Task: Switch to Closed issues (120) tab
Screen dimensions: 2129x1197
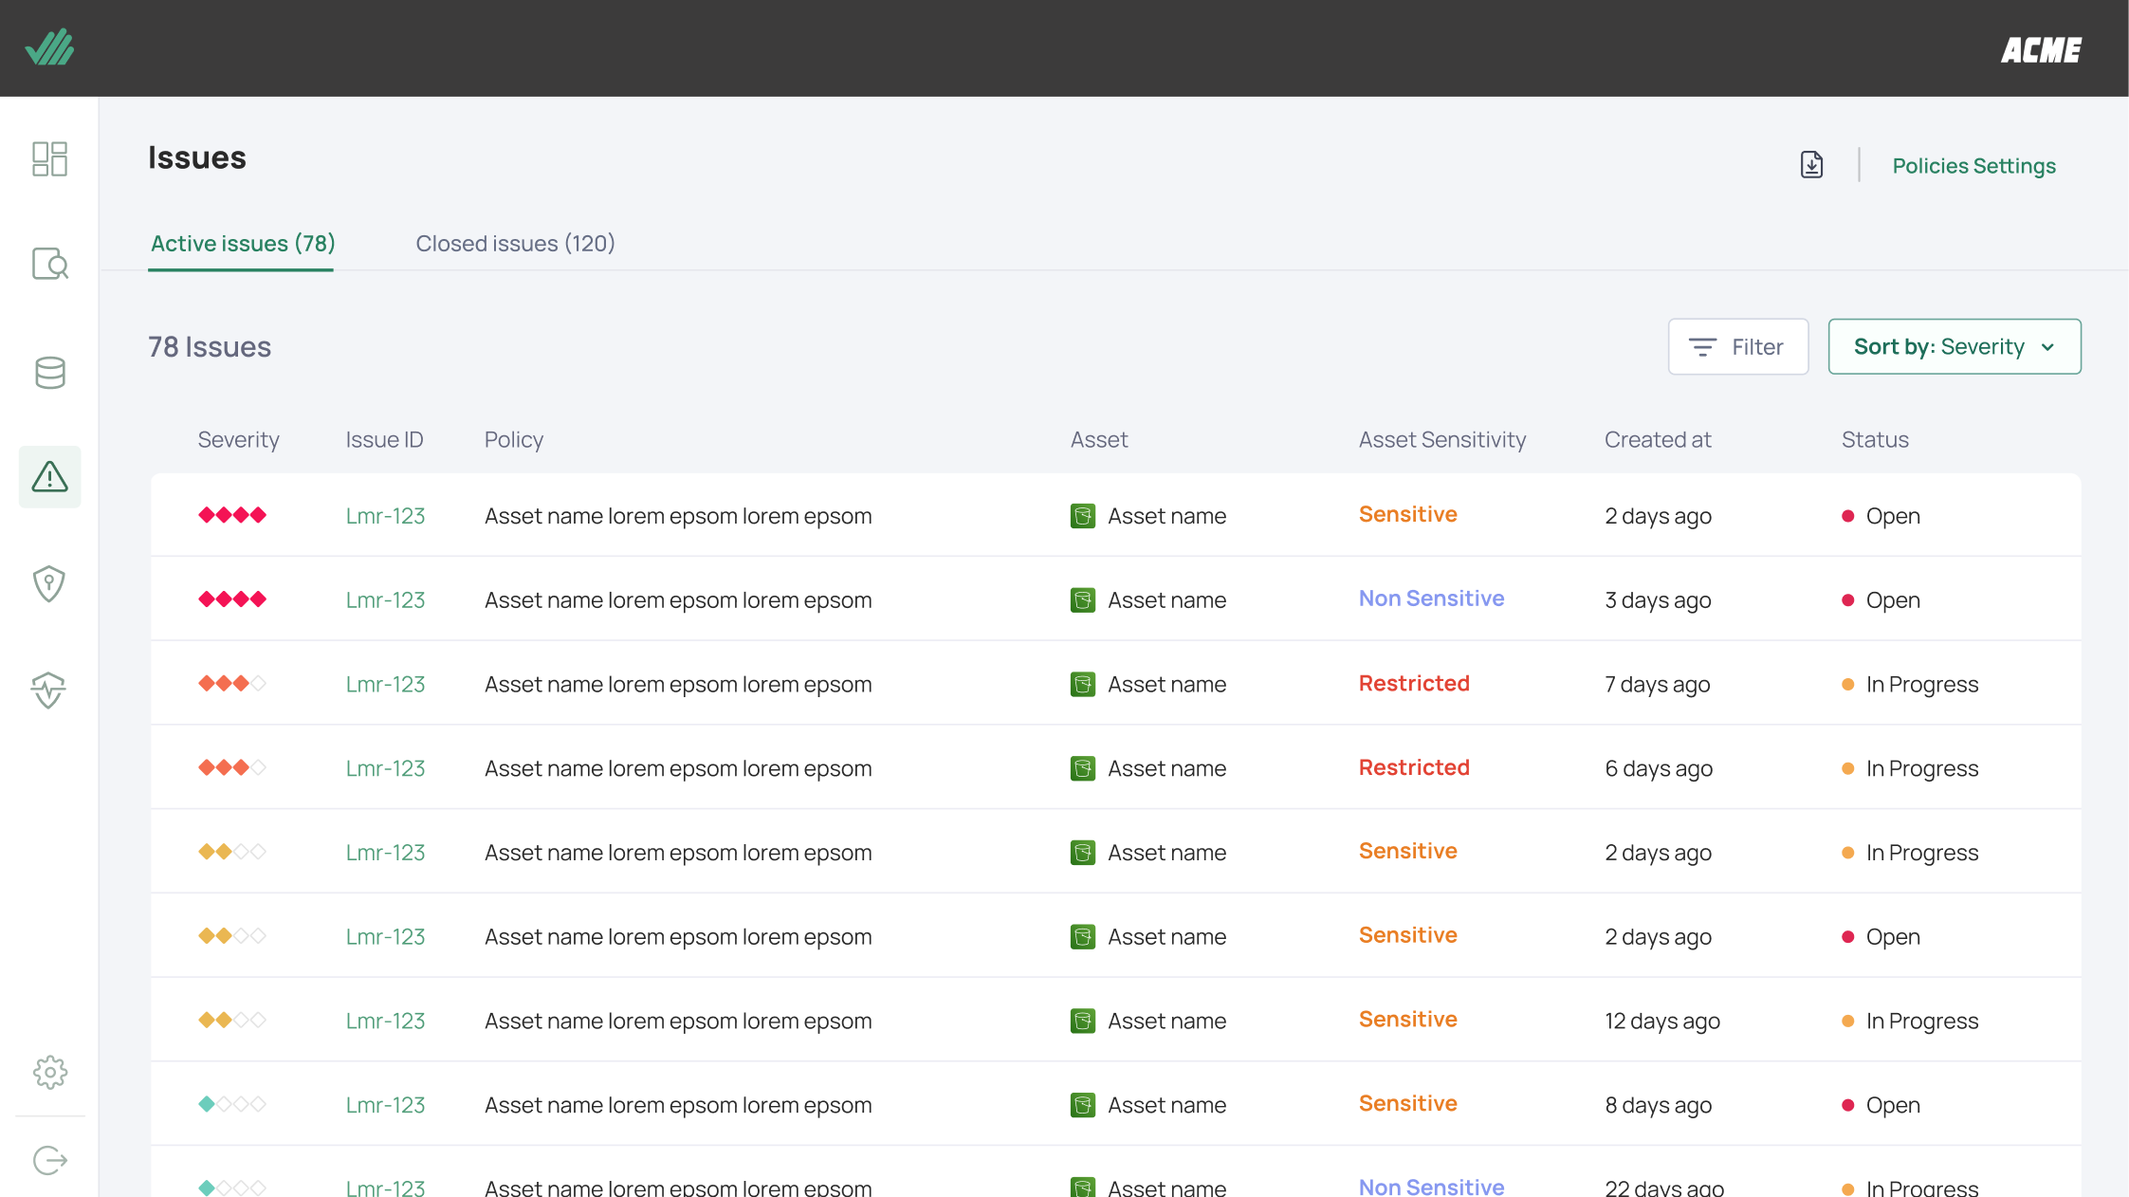Action: point(516,244)
